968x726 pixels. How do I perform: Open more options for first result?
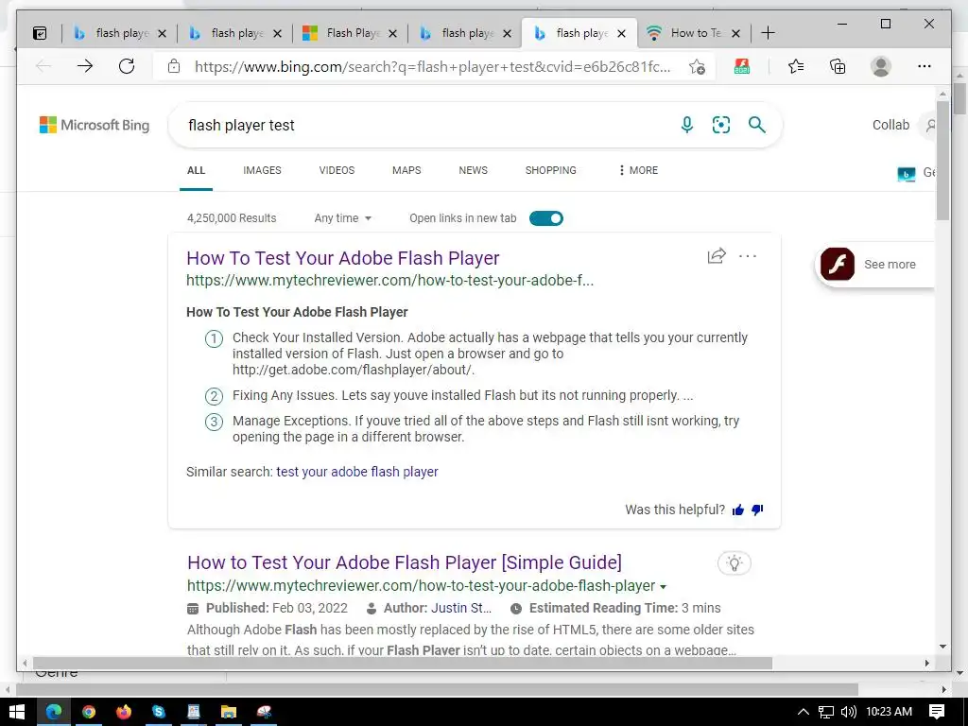pos(748,255)
